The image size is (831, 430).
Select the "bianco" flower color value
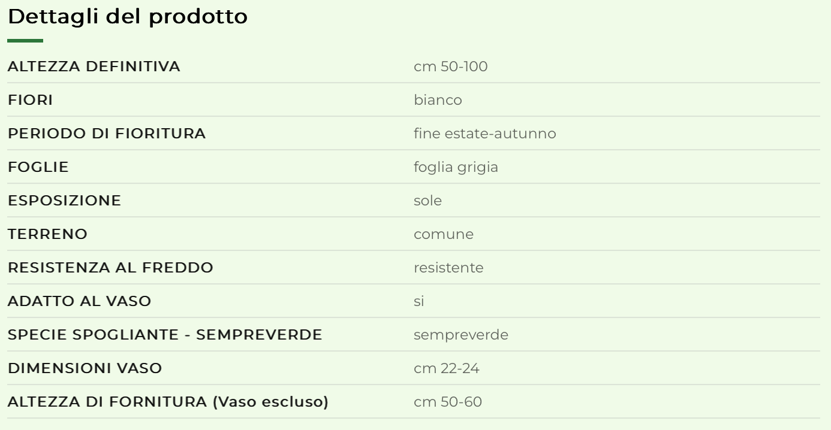click(x=438, y=100)
